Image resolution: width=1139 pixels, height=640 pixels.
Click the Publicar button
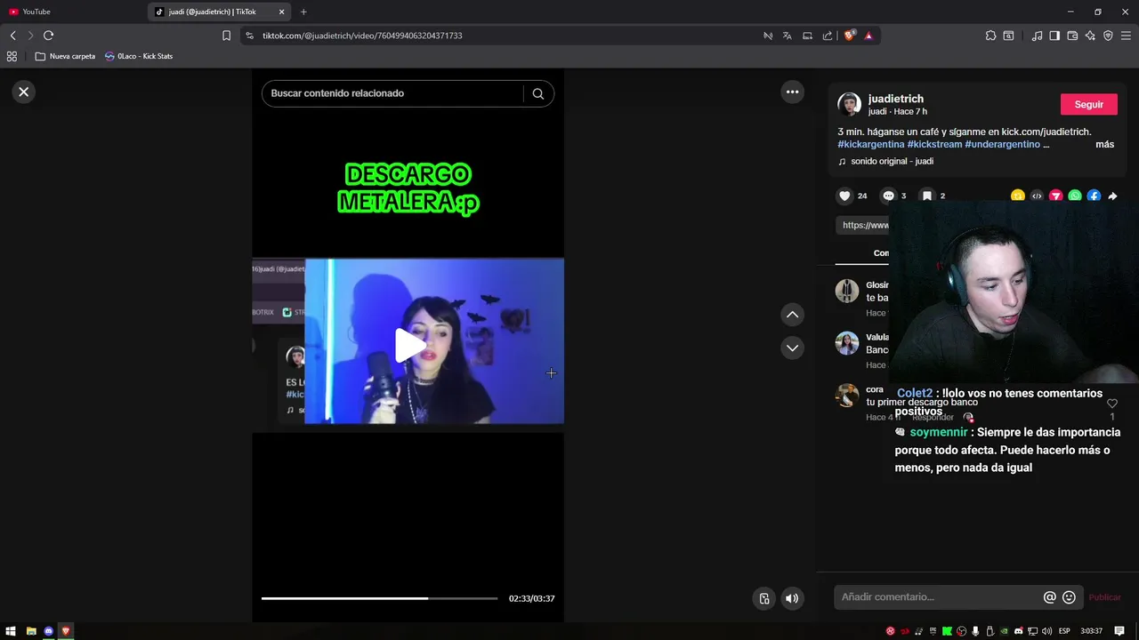[1104, 597]
